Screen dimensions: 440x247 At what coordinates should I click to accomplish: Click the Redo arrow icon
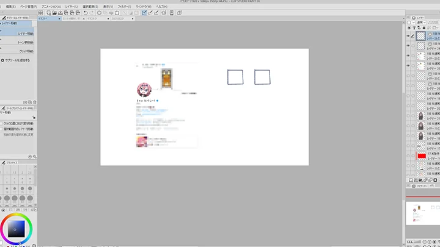pos(92,13)
